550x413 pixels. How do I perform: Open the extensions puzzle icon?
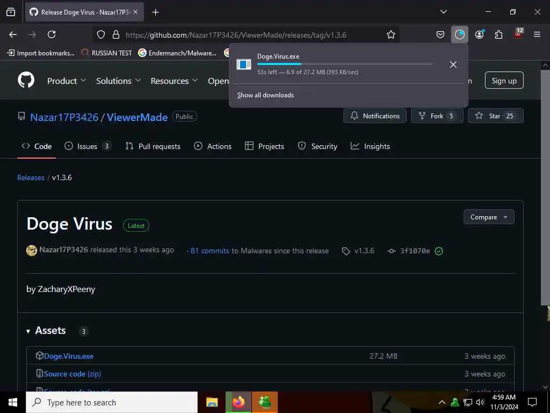pyautogui.click(x=498, y=34)
